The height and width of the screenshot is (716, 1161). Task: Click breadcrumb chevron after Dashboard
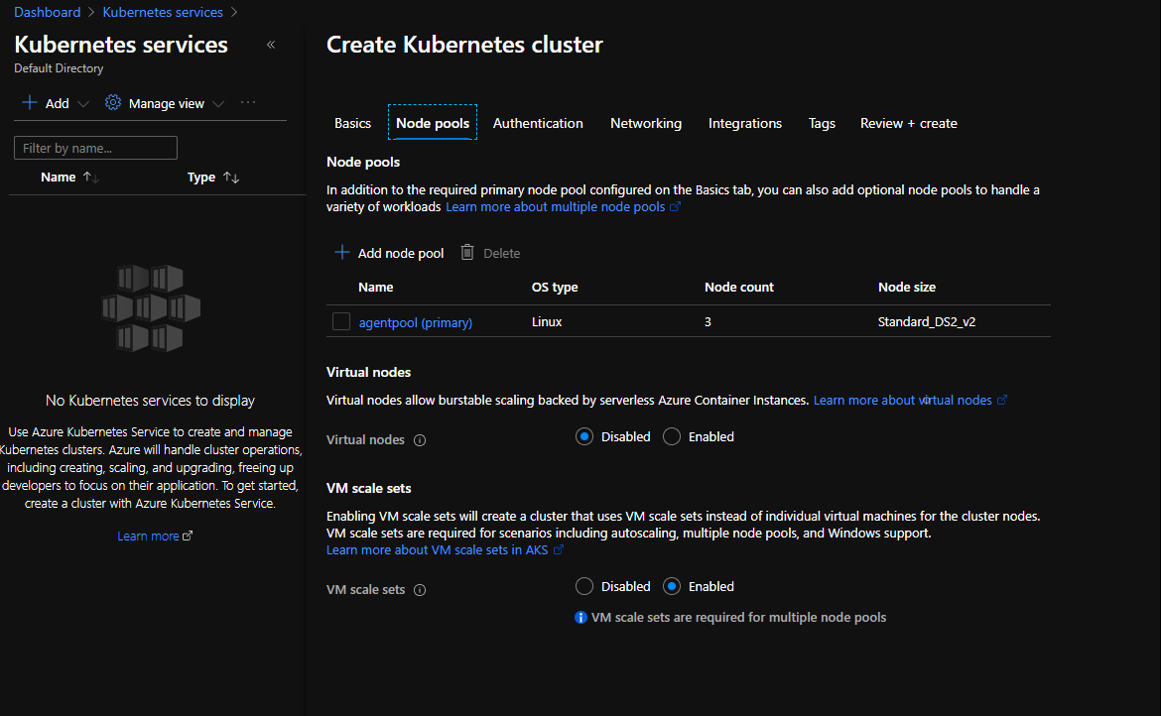tap(92, 13)
